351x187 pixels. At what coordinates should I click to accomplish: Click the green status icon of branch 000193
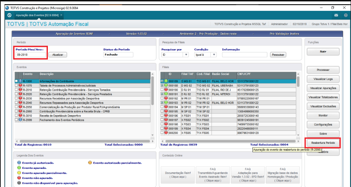pyautogui.click(x=166, y=103)
